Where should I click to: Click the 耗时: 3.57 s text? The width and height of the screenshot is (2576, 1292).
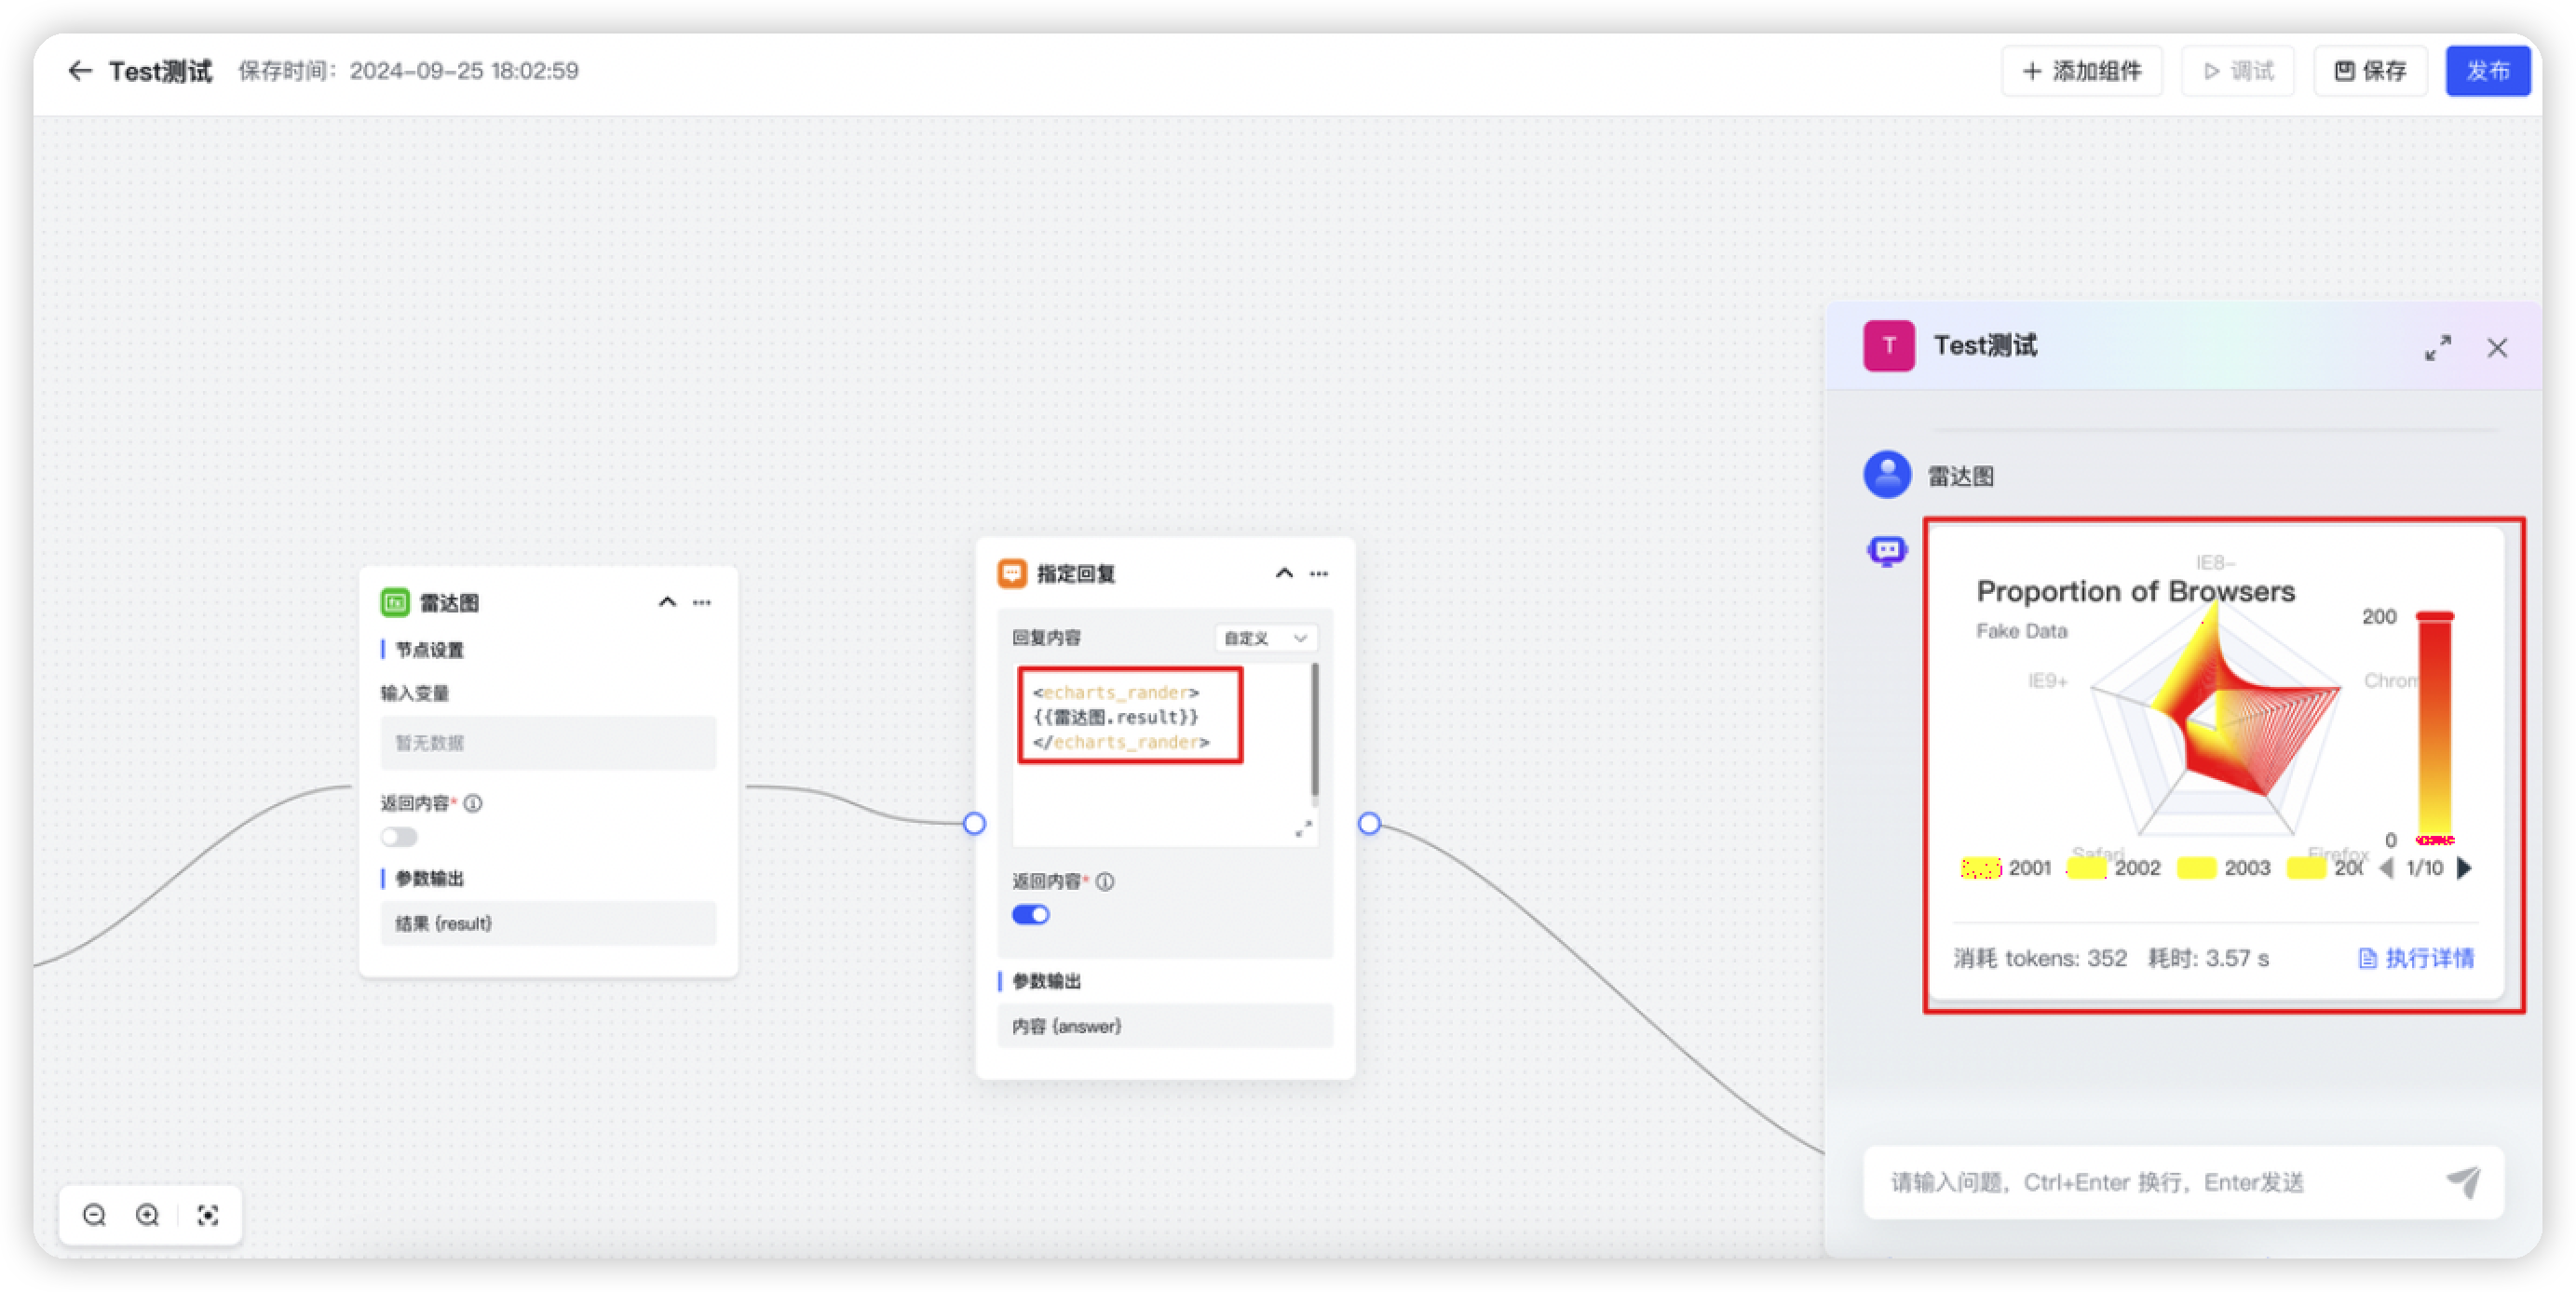(2208, 958)
